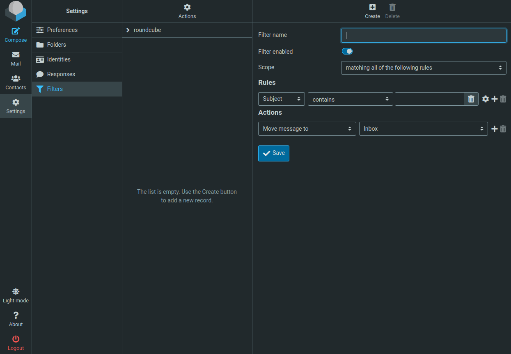Delete the rule using the trash icon
511x354 pixels.
pos(503,99)
